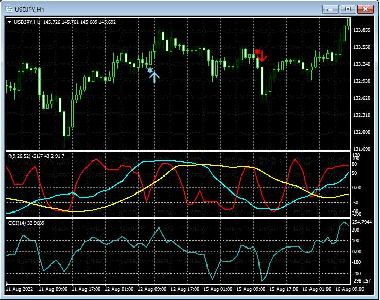Minimize the USDJPY,H1 chart window
The width and height of the screenshot is (380, 300).
pos(330,9)
